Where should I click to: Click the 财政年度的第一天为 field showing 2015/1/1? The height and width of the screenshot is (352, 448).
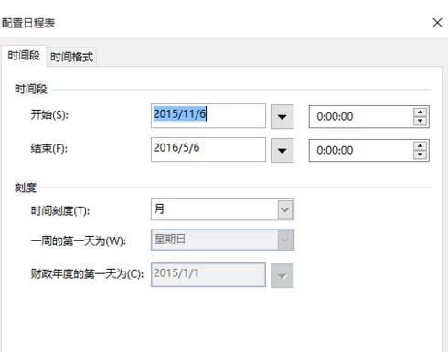208,275
